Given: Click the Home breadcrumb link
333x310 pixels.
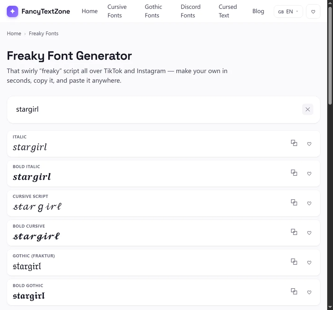Looking at the screenshot, I should click(14, 33).
